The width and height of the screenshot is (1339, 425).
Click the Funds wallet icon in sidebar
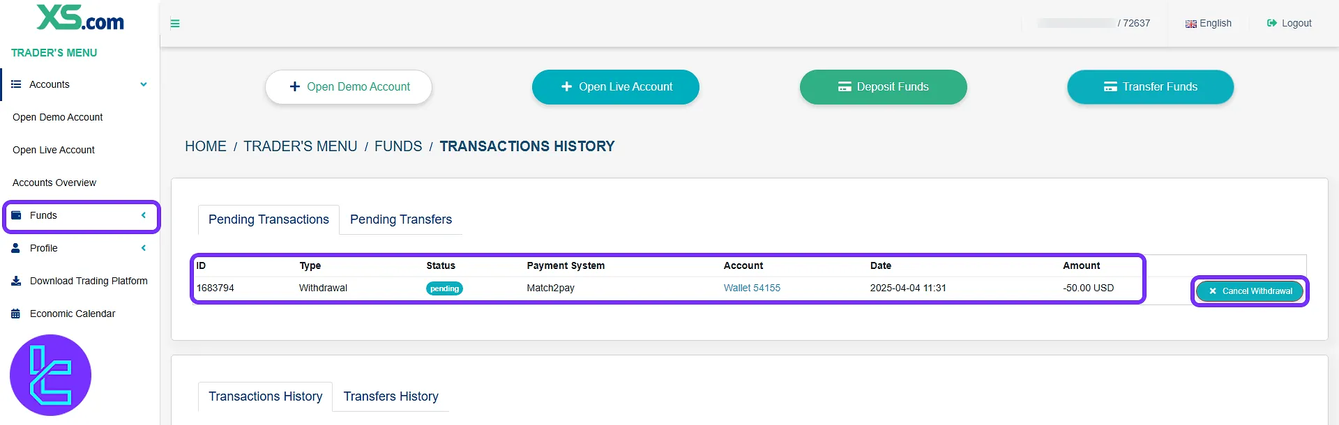(x=16, y=215)
